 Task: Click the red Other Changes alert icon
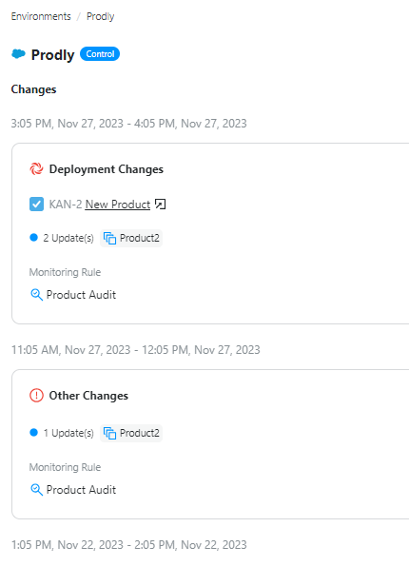tap(36, 396)
